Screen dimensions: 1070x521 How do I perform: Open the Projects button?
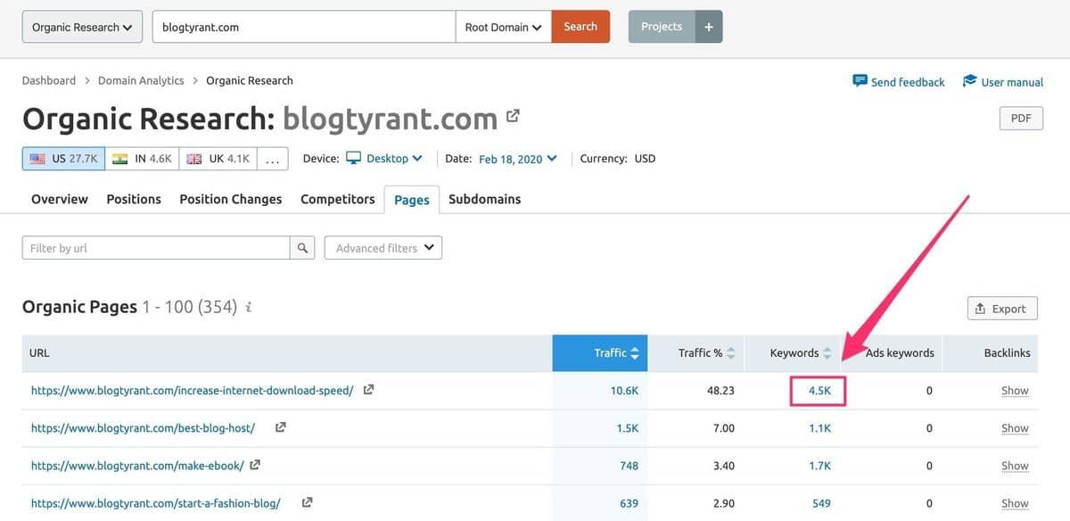pyautogui.click(x=662, y=27)
